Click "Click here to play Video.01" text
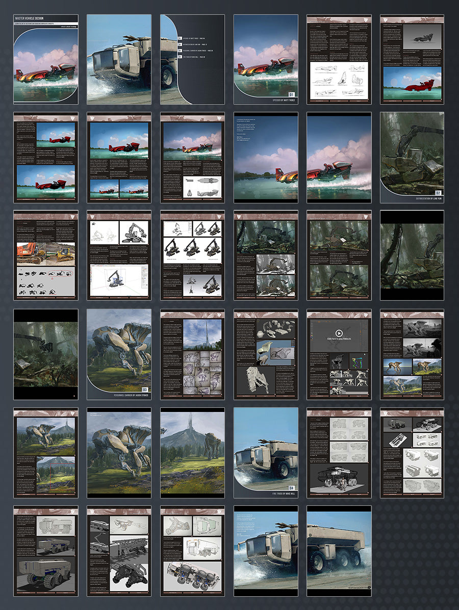The height and width of the screenshot is (610, 459). pos(339,338)
